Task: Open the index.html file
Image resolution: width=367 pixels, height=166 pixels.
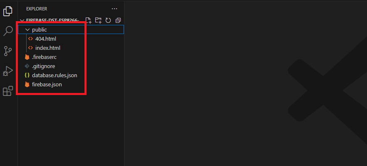Action: (47, 48)
